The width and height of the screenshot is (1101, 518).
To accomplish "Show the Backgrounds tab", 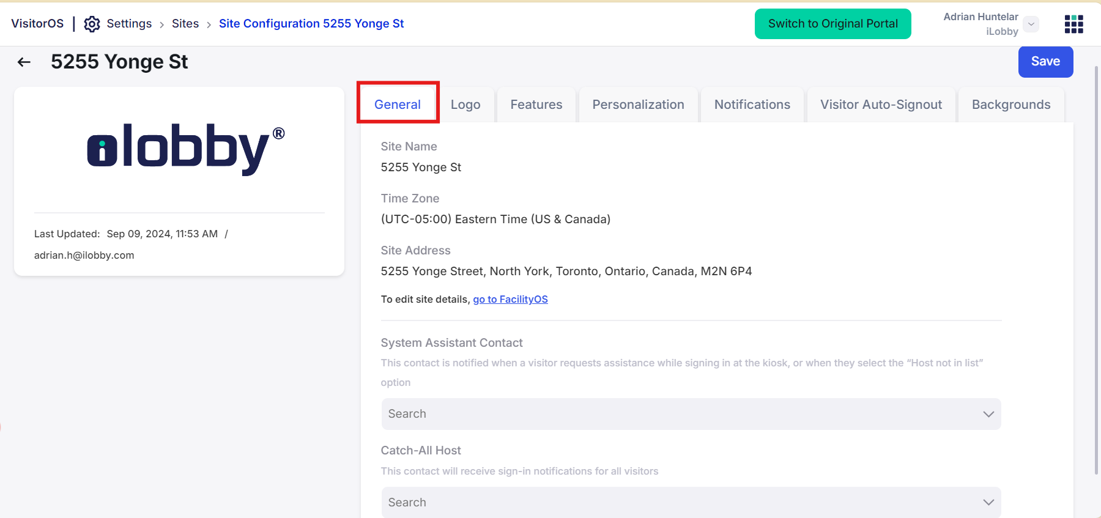I will click(1011, 105).
